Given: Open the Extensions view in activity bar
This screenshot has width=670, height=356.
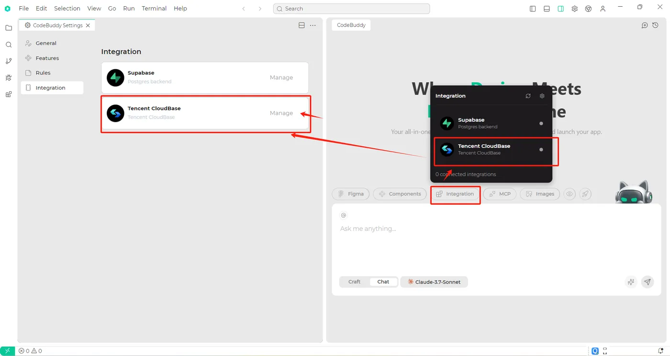Looking at the screenshot, I should [9, 94].
